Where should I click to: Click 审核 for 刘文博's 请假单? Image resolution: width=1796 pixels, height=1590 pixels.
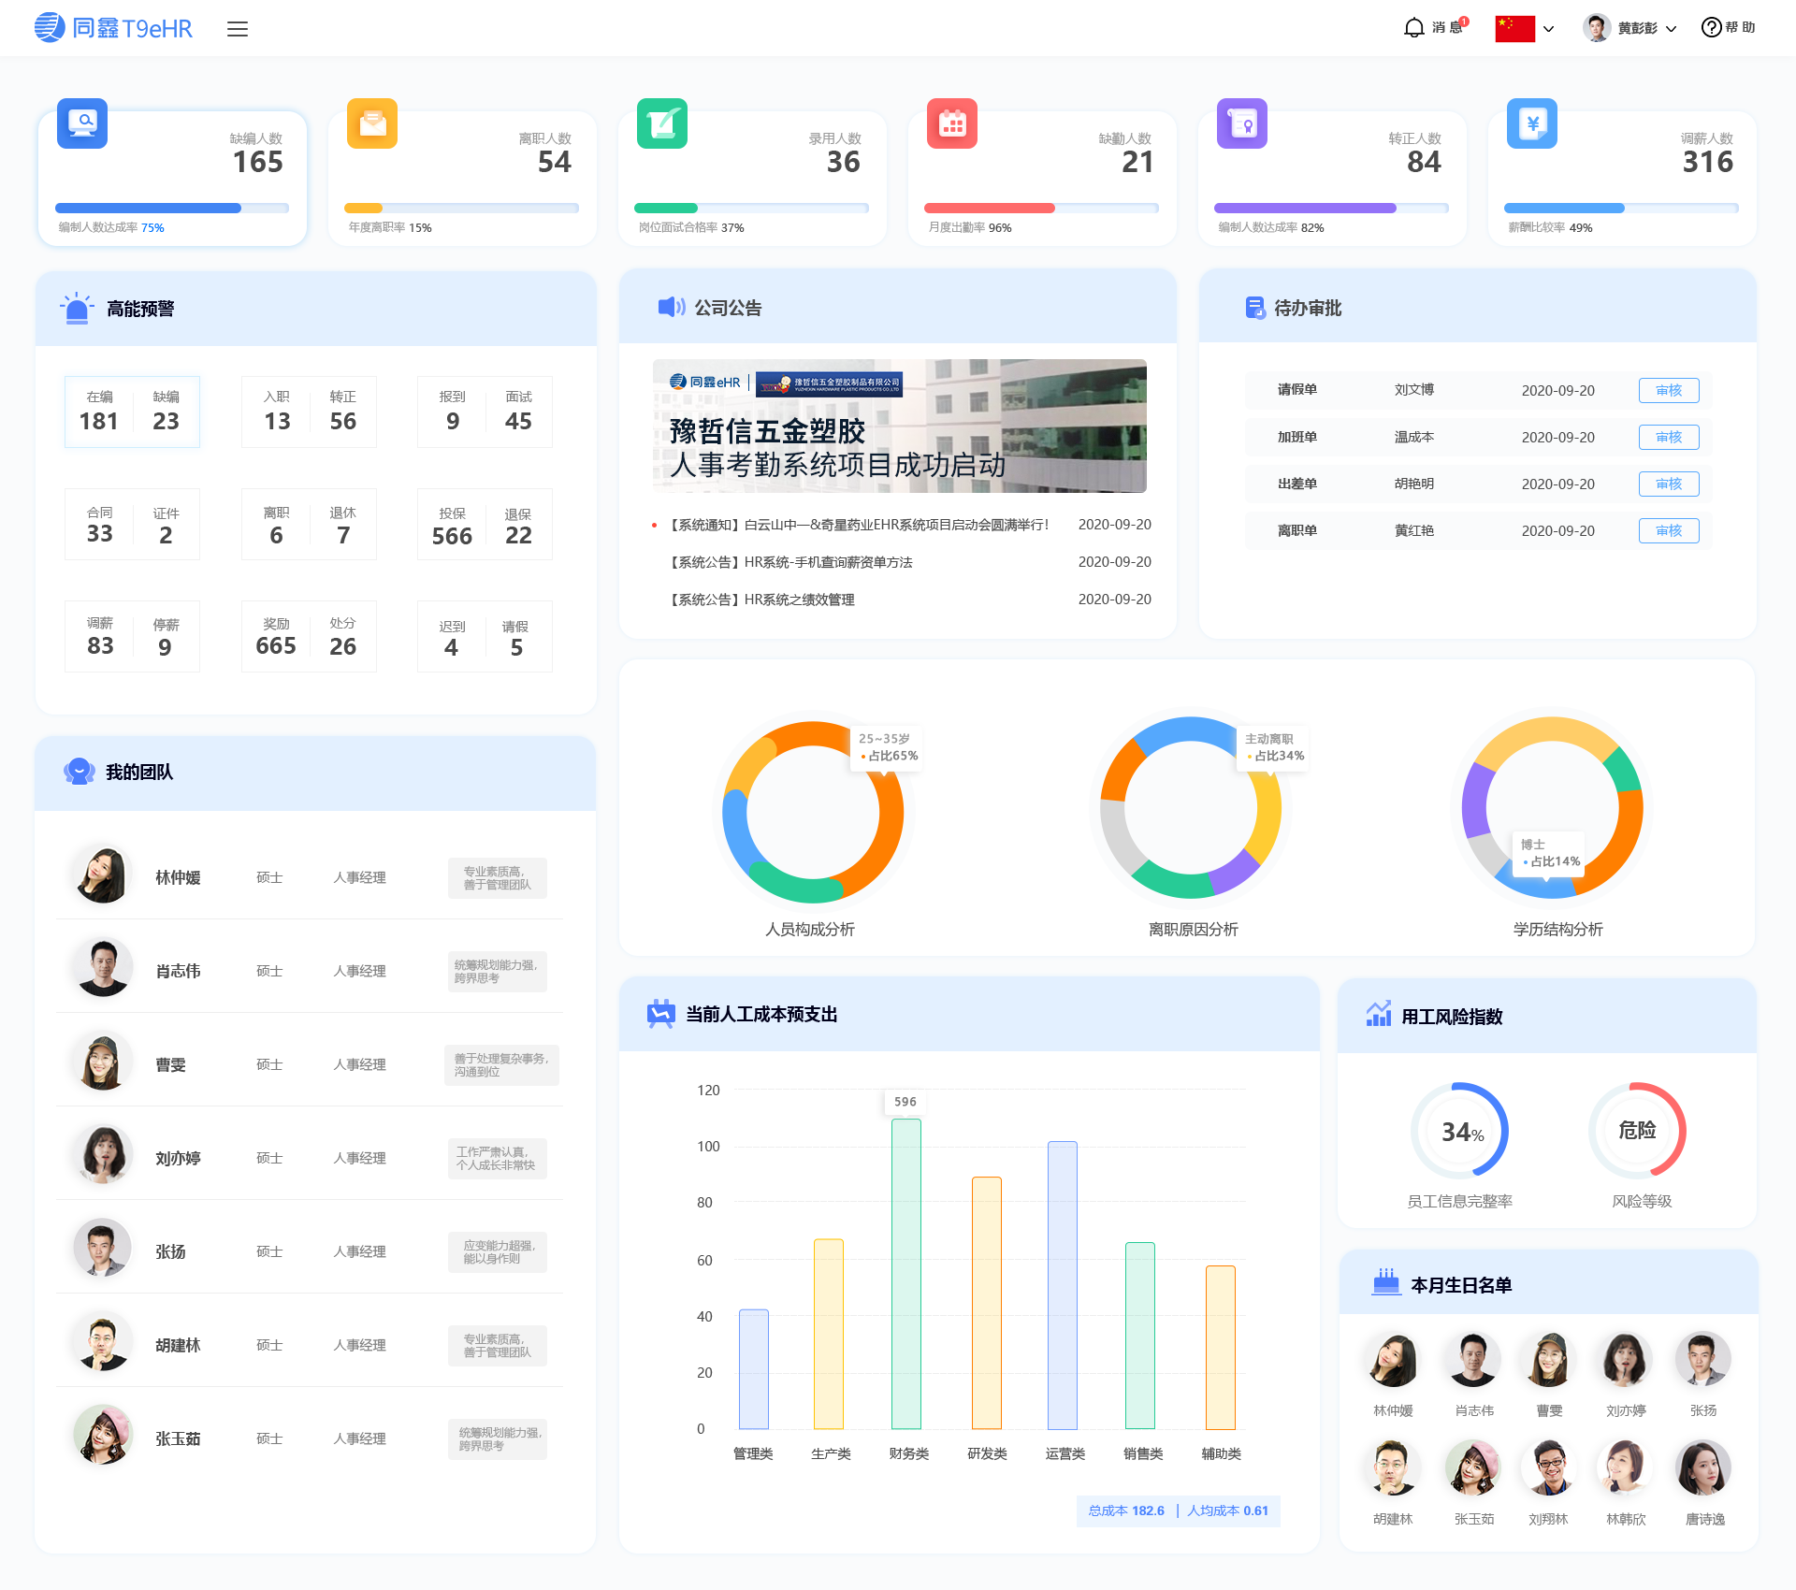click(x=1669, y=390)
